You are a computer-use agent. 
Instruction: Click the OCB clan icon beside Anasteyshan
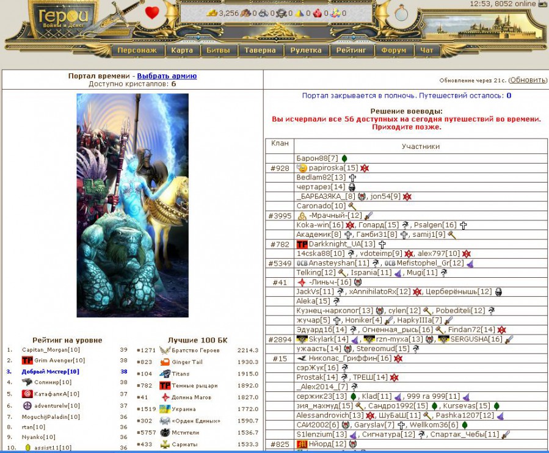(x=302, y=263)
